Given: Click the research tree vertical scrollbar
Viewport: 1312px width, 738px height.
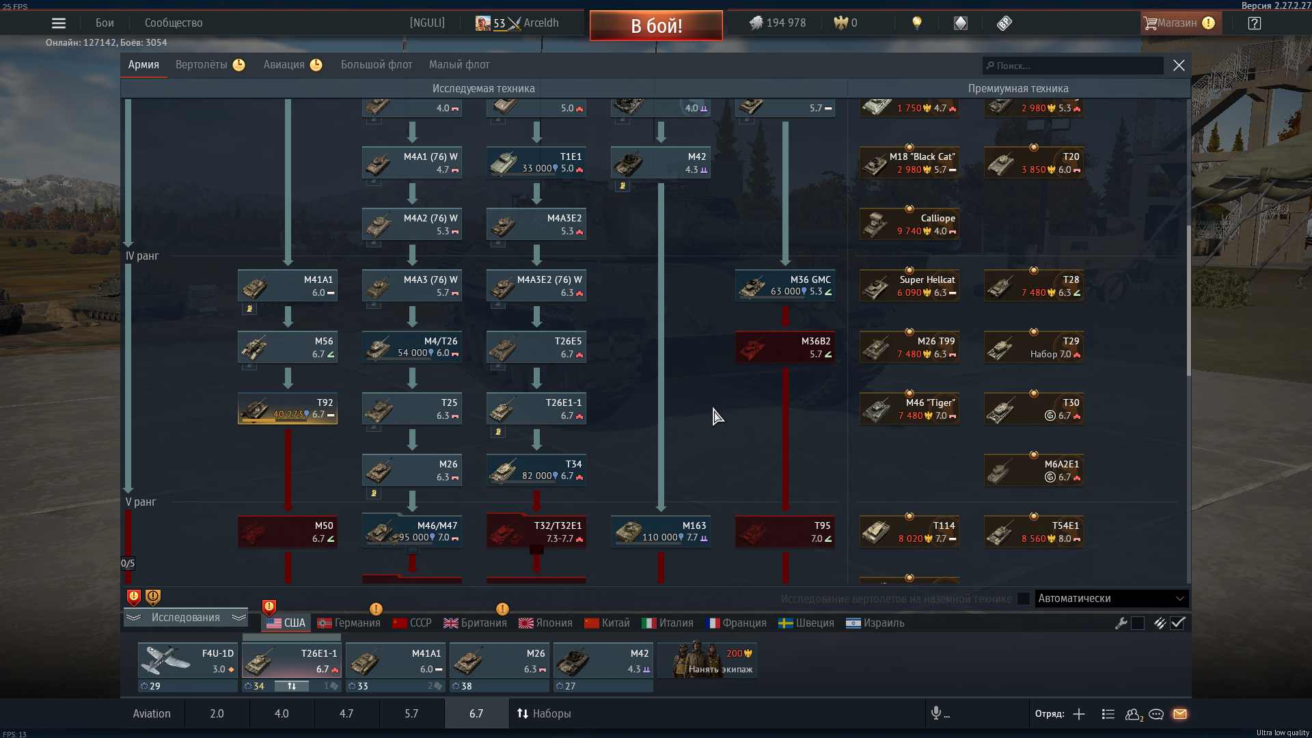Looking at the screenshot, I should point(1188,301).
